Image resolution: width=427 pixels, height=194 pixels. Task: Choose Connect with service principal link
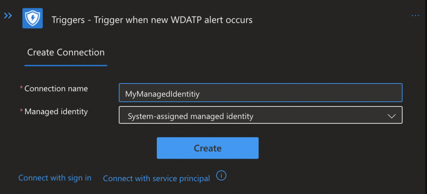pyautogui.click(x=156, y=178)
